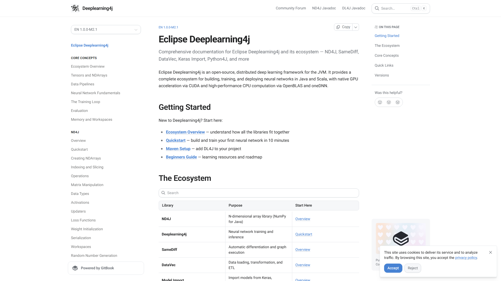Open the privacy policy link
The width and height of the screenshot is (501, 281).
(x=466, y=258)
